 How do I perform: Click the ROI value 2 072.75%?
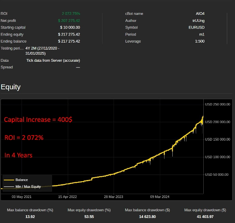[70, 14]
